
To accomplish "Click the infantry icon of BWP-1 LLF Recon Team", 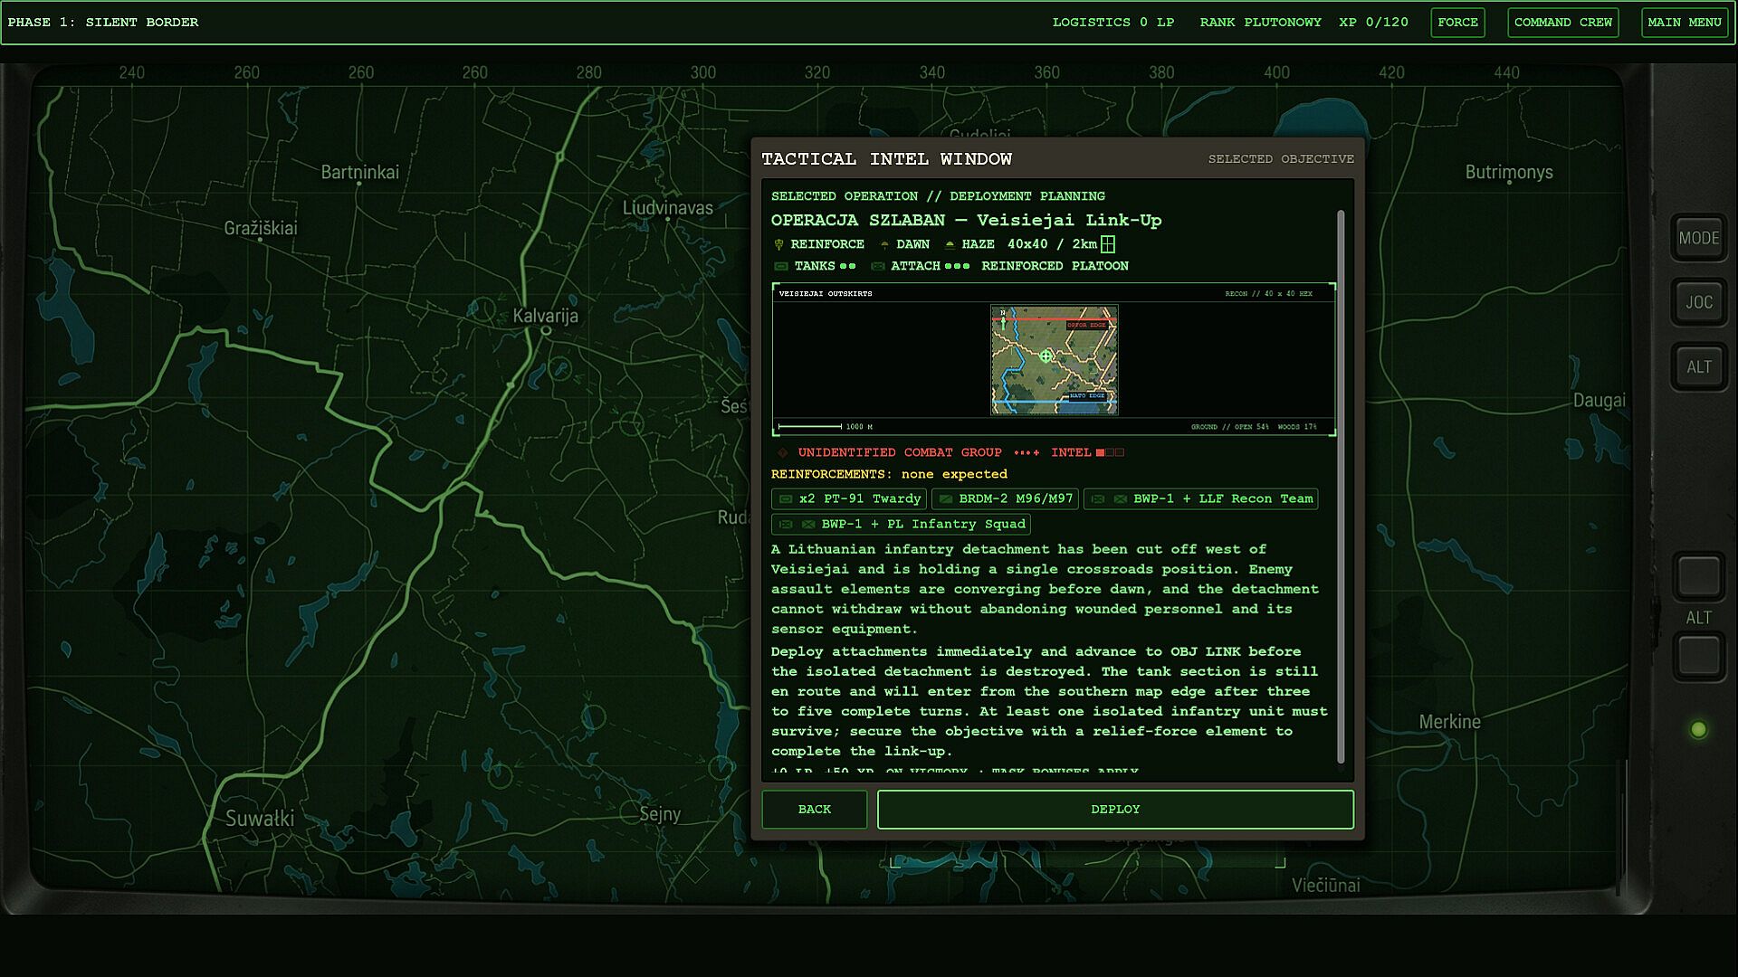I will [x=1121, y=499].
